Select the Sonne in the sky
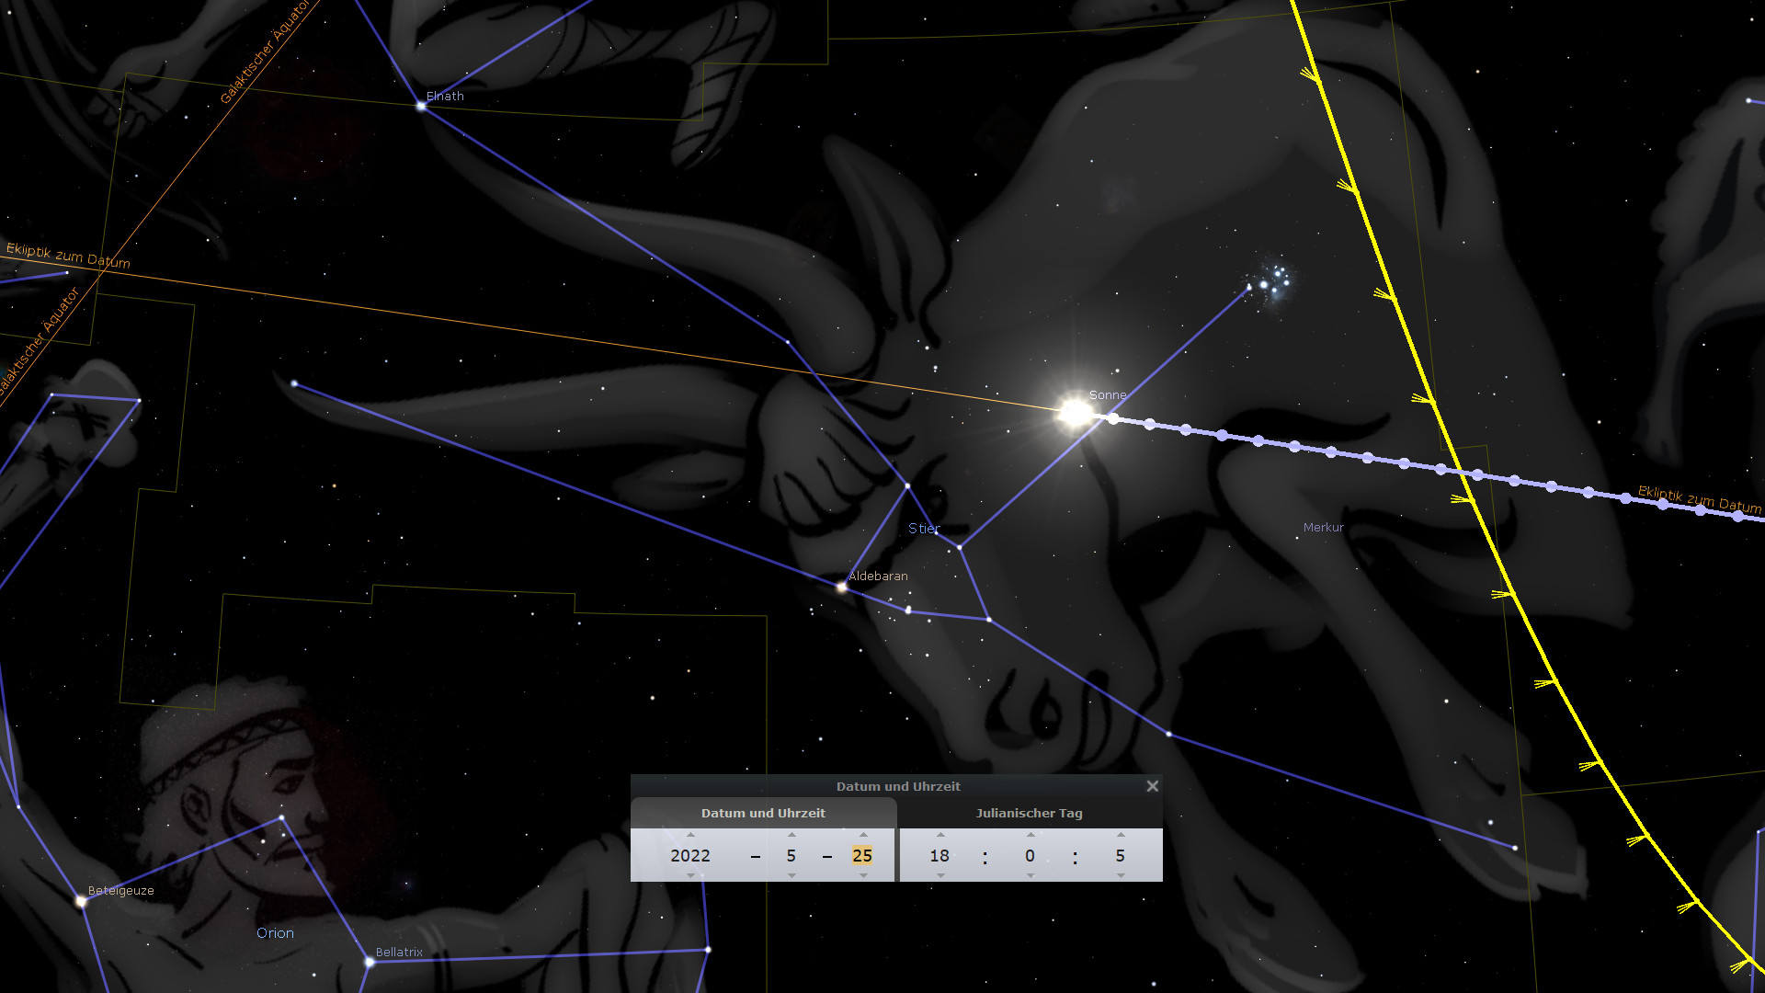The width and height of the screenshot is (1765, 993). click(1075, 413)
